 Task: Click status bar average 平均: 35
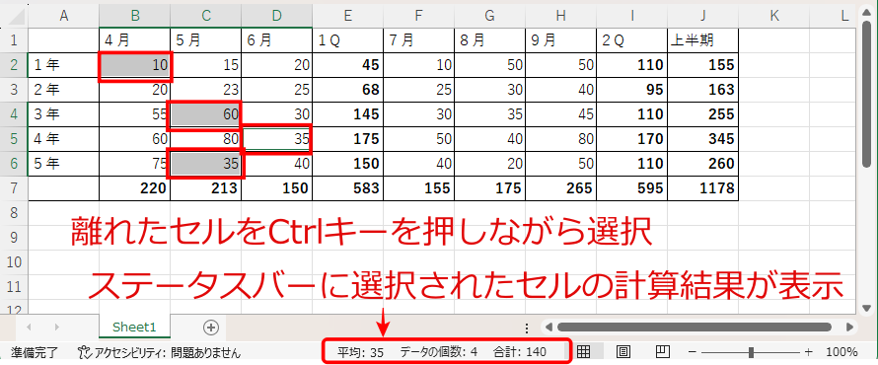tap(360, 352)
